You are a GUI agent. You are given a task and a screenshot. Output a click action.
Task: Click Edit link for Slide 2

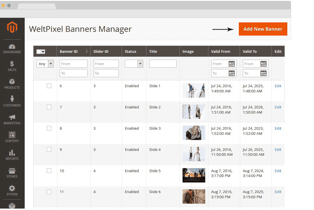coord(278,107)
